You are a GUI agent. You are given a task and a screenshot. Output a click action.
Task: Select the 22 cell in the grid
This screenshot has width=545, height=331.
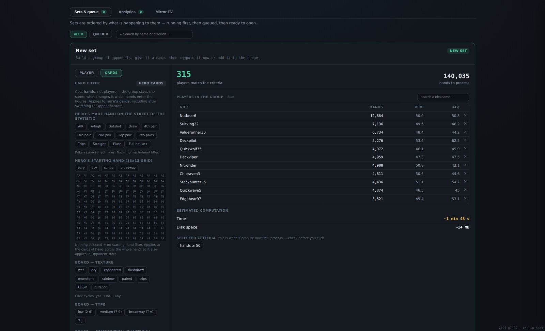click(x=162, y=239)
